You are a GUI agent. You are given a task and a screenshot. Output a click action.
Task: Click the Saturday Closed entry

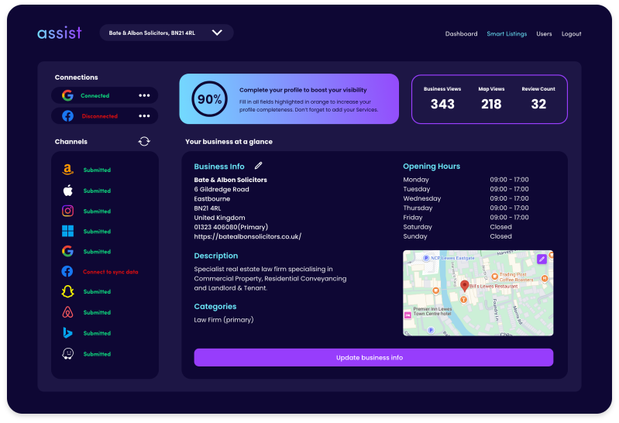(501, 227)
